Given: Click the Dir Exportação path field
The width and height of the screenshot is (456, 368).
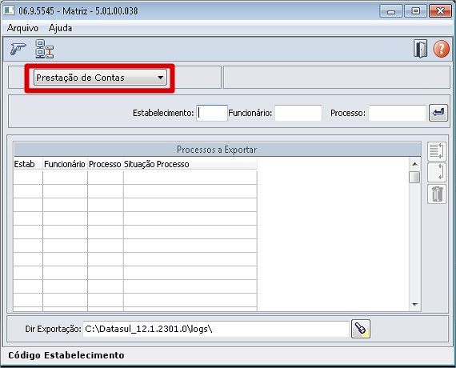Looking at the screenshot, I should [x=216, y=329].
